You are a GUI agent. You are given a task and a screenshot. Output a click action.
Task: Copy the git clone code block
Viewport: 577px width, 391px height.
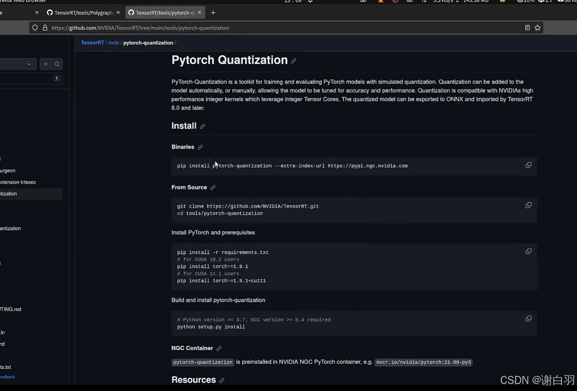(x=528, y=205)
